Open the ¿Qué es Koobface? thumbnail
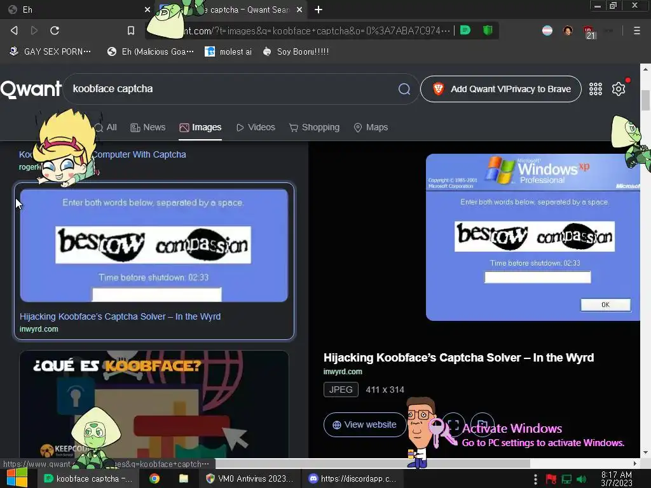The image size is (651, 488). 154,405
